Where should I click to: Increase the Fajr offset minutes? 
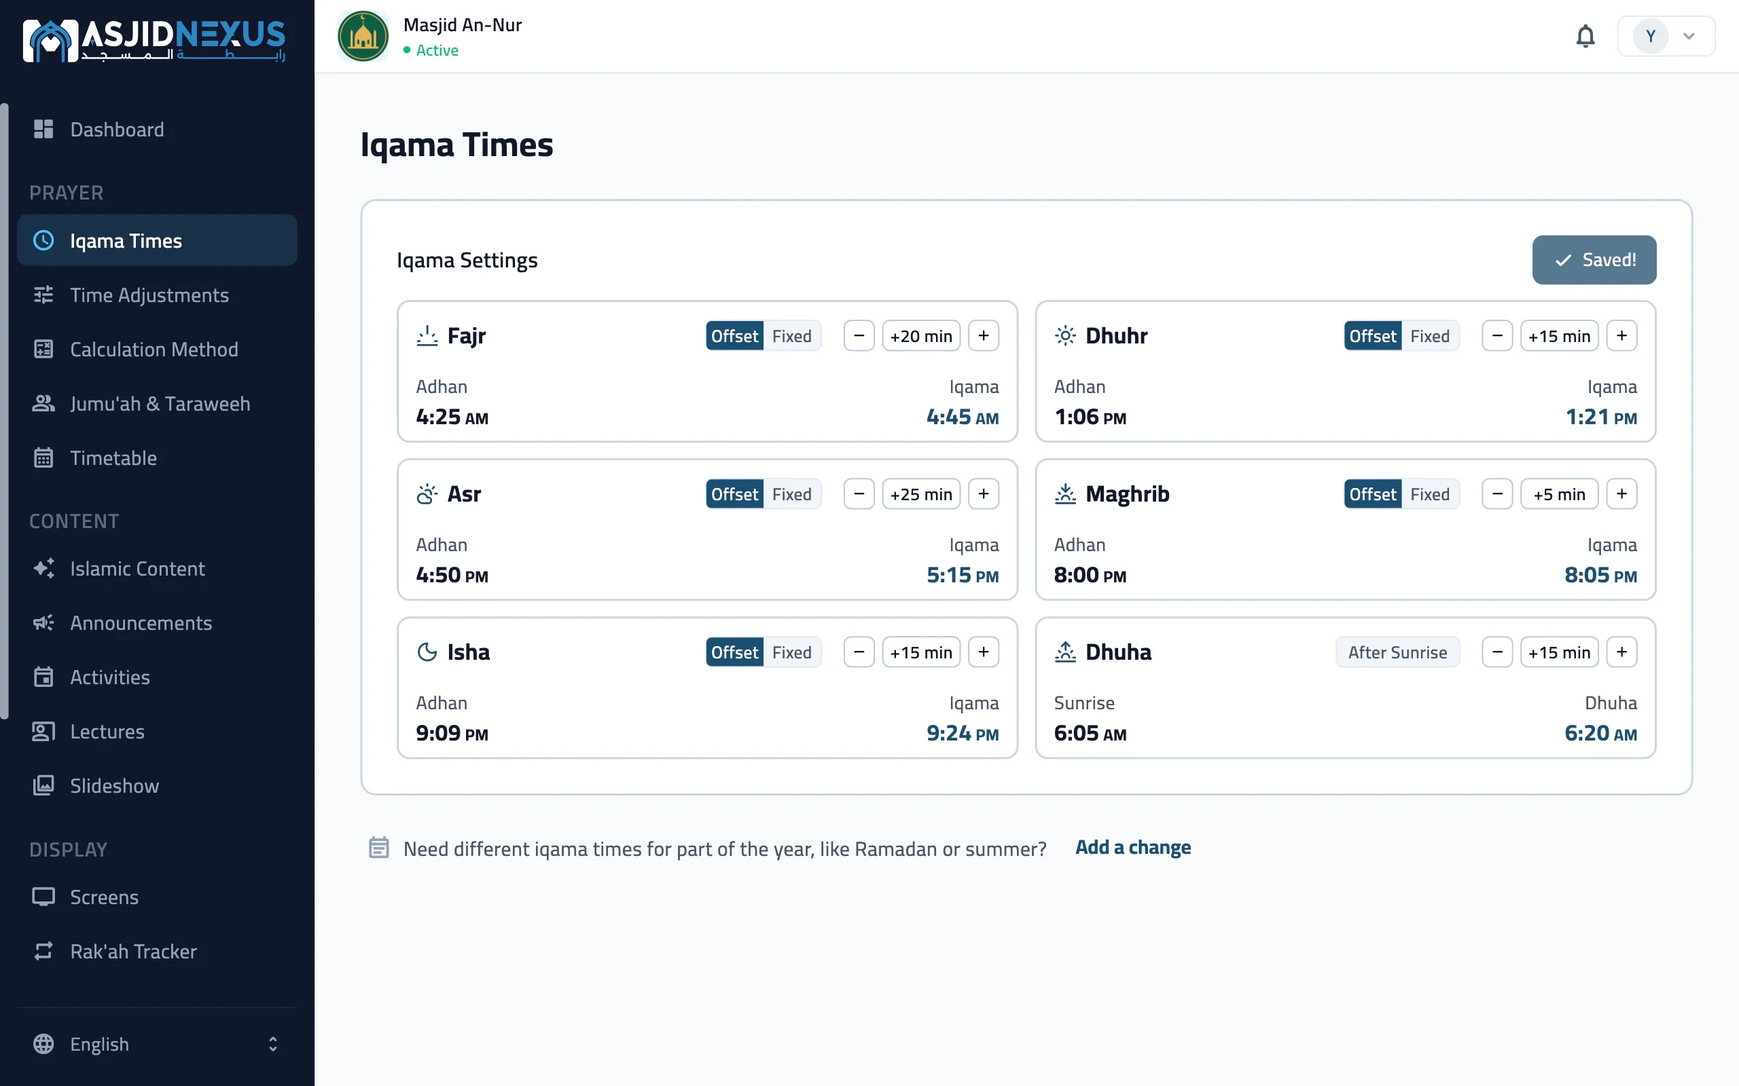point(984,335)
